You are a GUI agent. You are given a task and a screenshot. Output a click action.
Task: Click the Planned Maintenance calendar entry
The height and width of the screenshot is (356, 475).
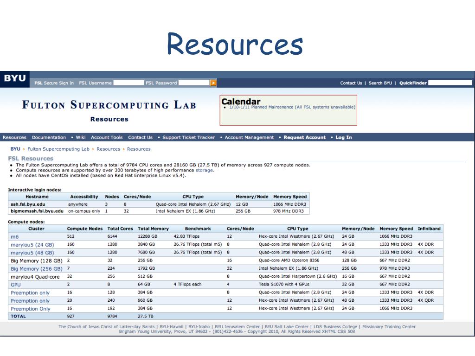(x=292, y=107)
